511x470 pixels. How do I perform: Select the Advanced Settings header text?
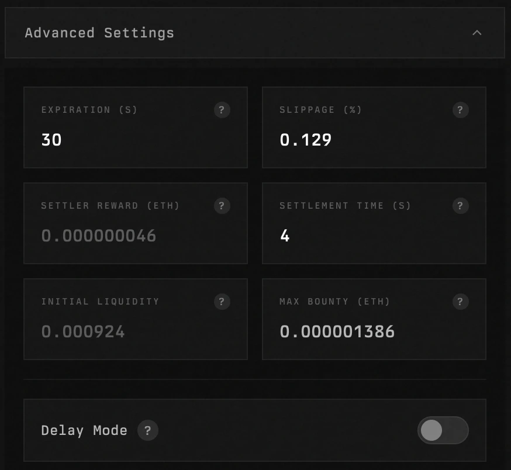[99, 33]
